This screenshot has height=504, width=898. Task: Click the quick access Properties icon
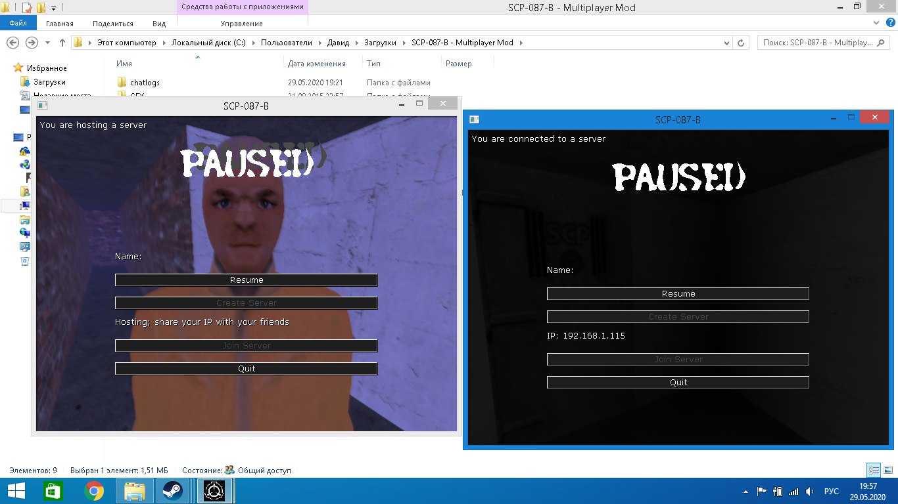[26, 8]
